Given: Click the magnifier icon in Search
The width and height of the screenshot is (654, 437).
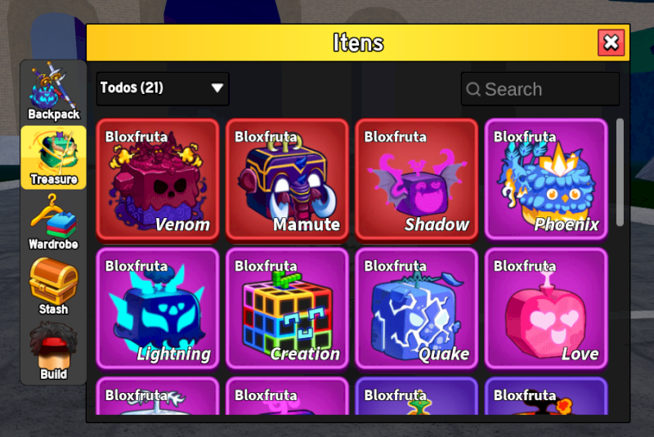Looking at the screenshot, I should tap(473, 89).
